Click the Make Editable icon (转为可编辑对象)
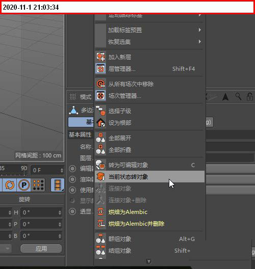Image resolution: width=255 pixels, height=269 pixels. [x=100, y=165]
